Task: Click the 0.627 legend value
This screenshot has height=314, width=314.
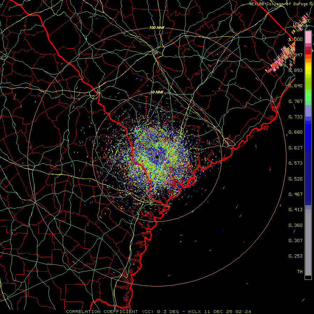Action: pos(296,148)
